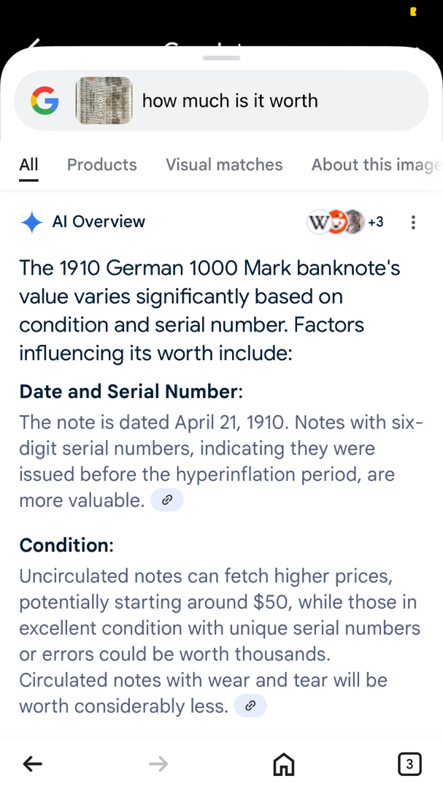
Task: Tap the sheet drag handle at top
Action: (221, 58)
